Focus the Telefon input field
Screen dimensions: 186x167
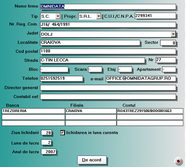point(61,78)
